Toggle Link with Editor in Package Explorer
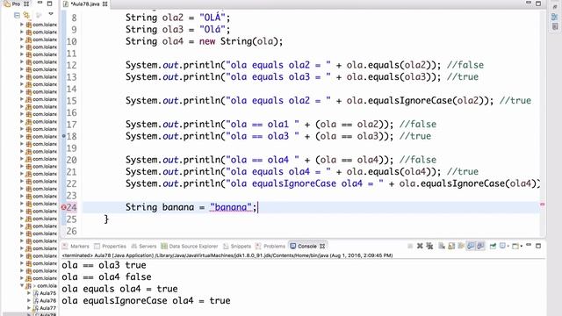The image size is (562, 316). pos(26,15)
